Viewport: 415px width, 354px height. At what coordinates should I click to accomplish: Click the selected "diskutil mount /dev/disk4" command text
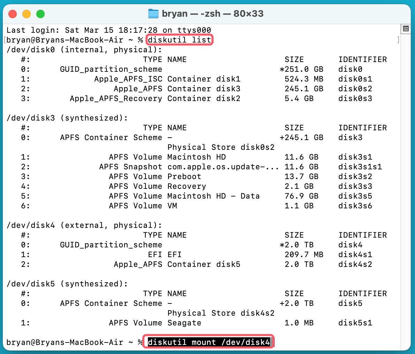coord(209,342)
